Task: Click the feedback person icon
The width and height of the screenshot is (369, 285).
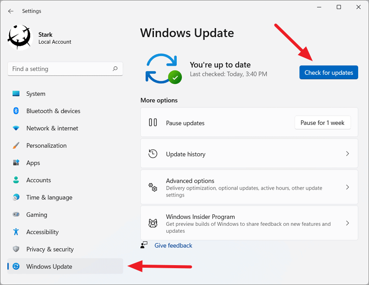Action: click(144, 245)
